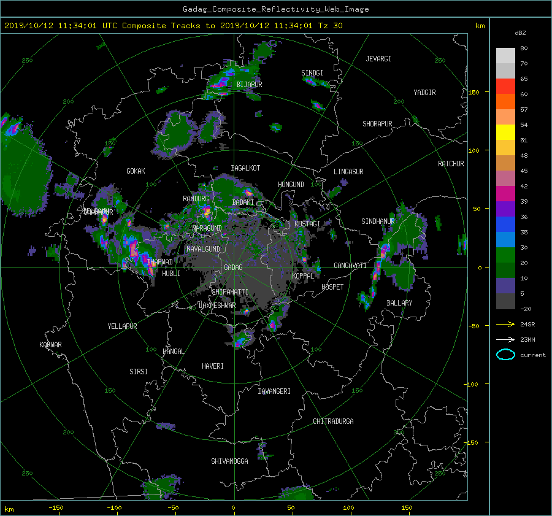Click the BAGALKOT city label

(245, 168)
